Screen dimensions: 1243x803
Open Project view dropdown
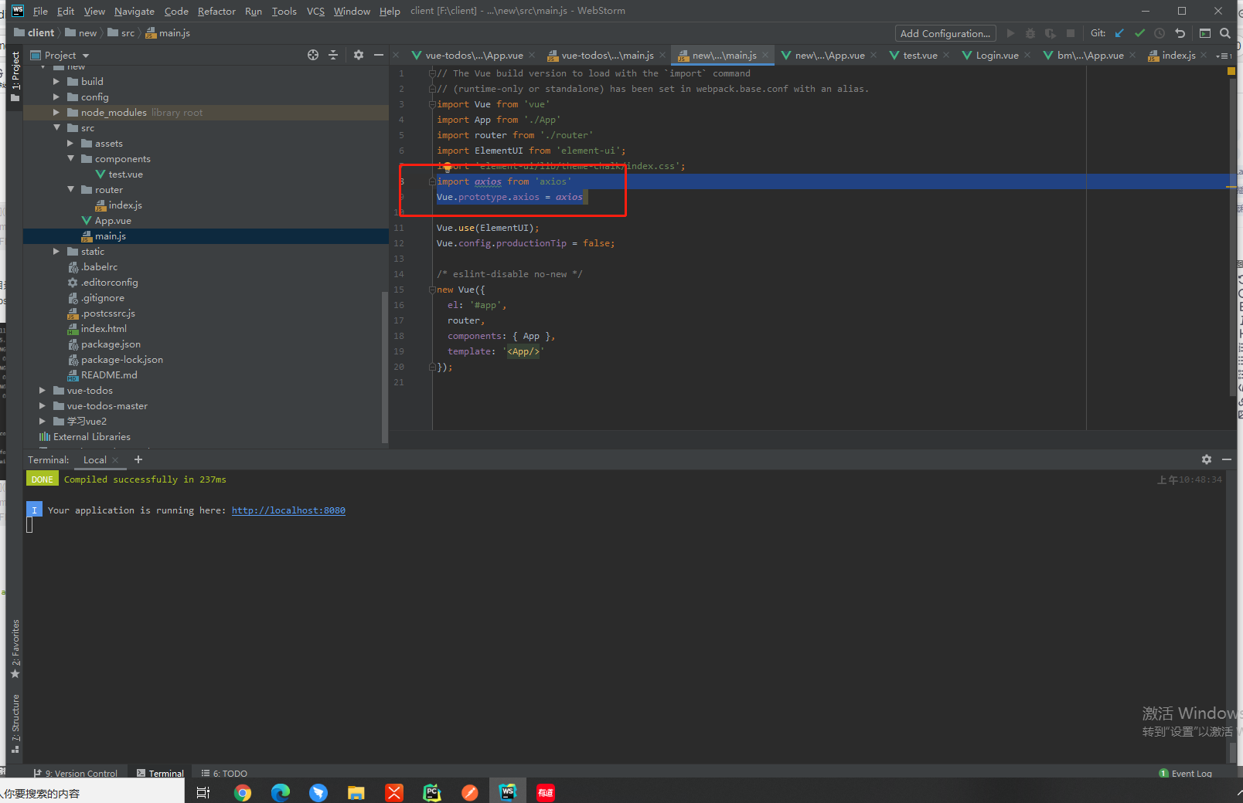[86, 56]
